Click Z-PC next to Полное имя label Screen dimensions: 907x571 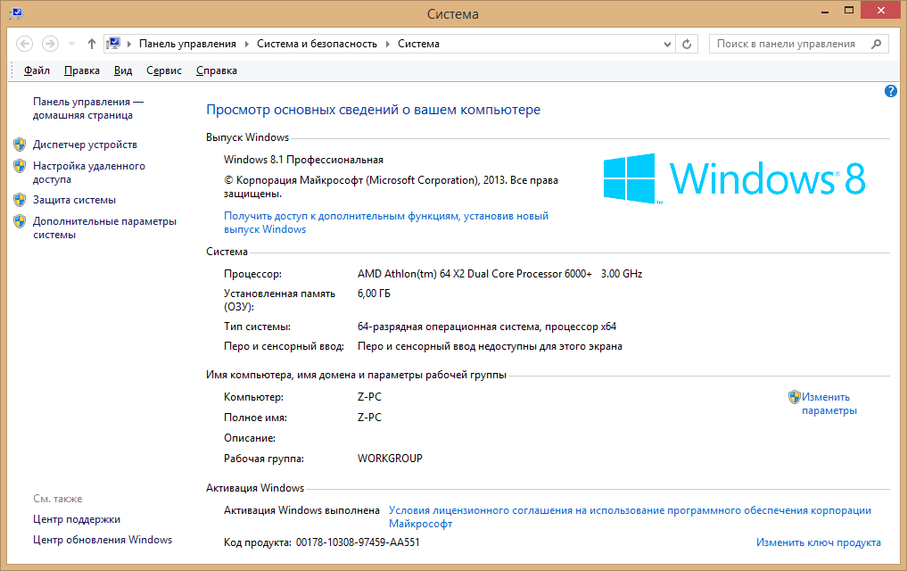coord(369,418)
